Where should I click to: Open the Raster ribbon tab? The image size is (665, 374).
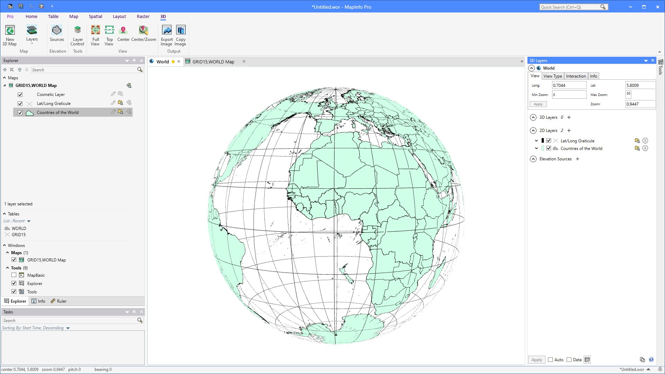point(143,16)
